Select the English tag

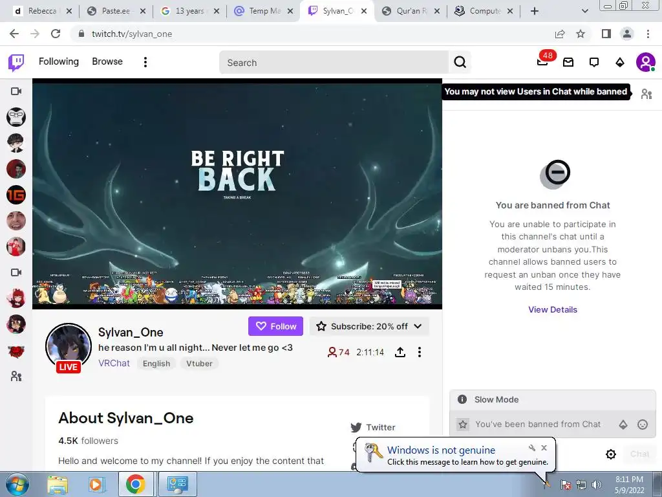click(156, 364)
